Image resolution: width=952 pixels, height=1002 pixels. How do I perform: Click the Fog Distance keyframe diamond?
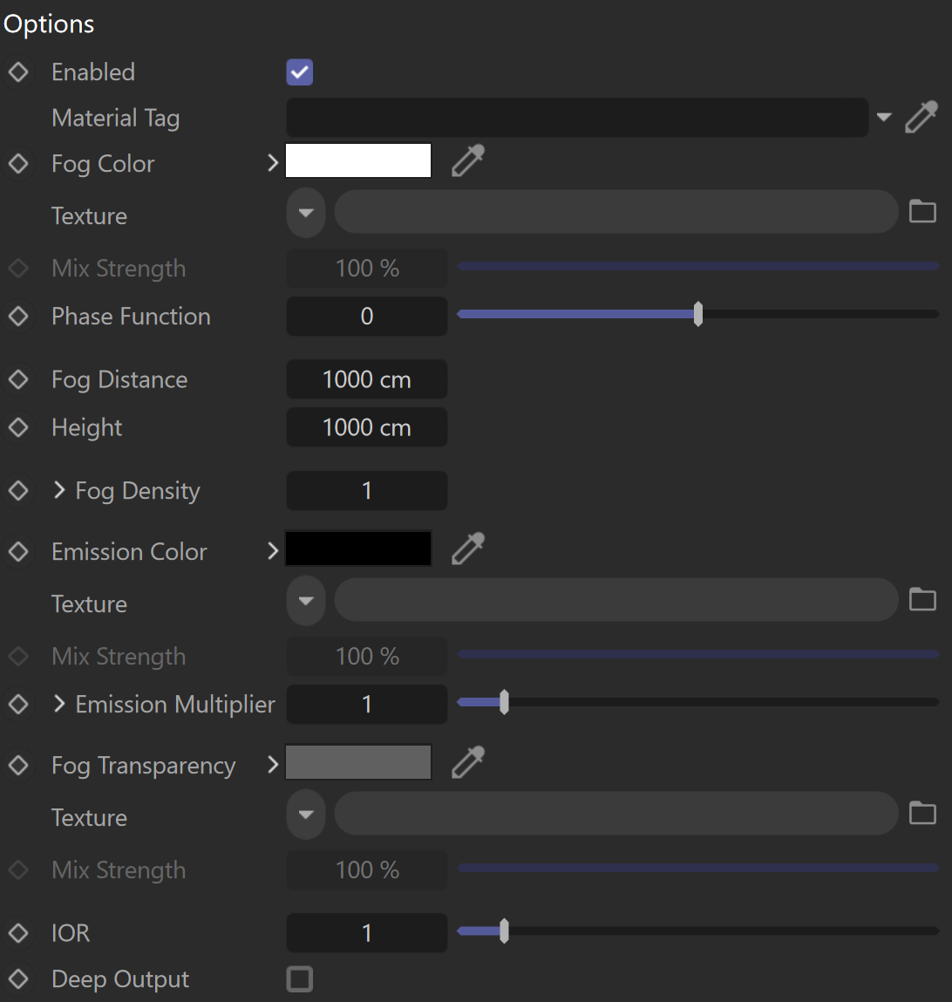point(18,379)
